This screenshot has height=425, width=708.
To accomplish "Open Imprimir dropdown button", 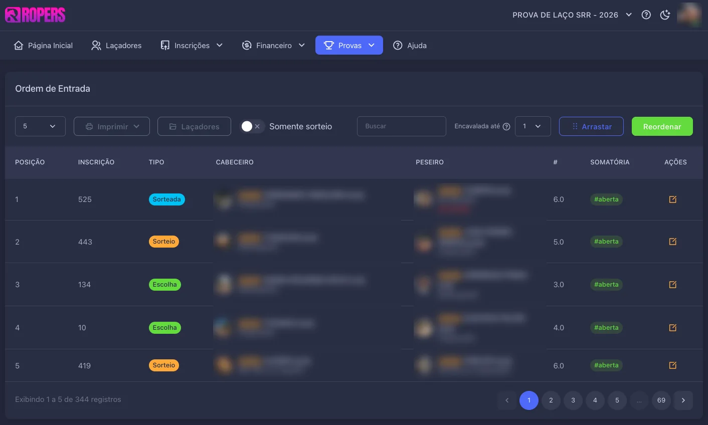I will (112, 126).
